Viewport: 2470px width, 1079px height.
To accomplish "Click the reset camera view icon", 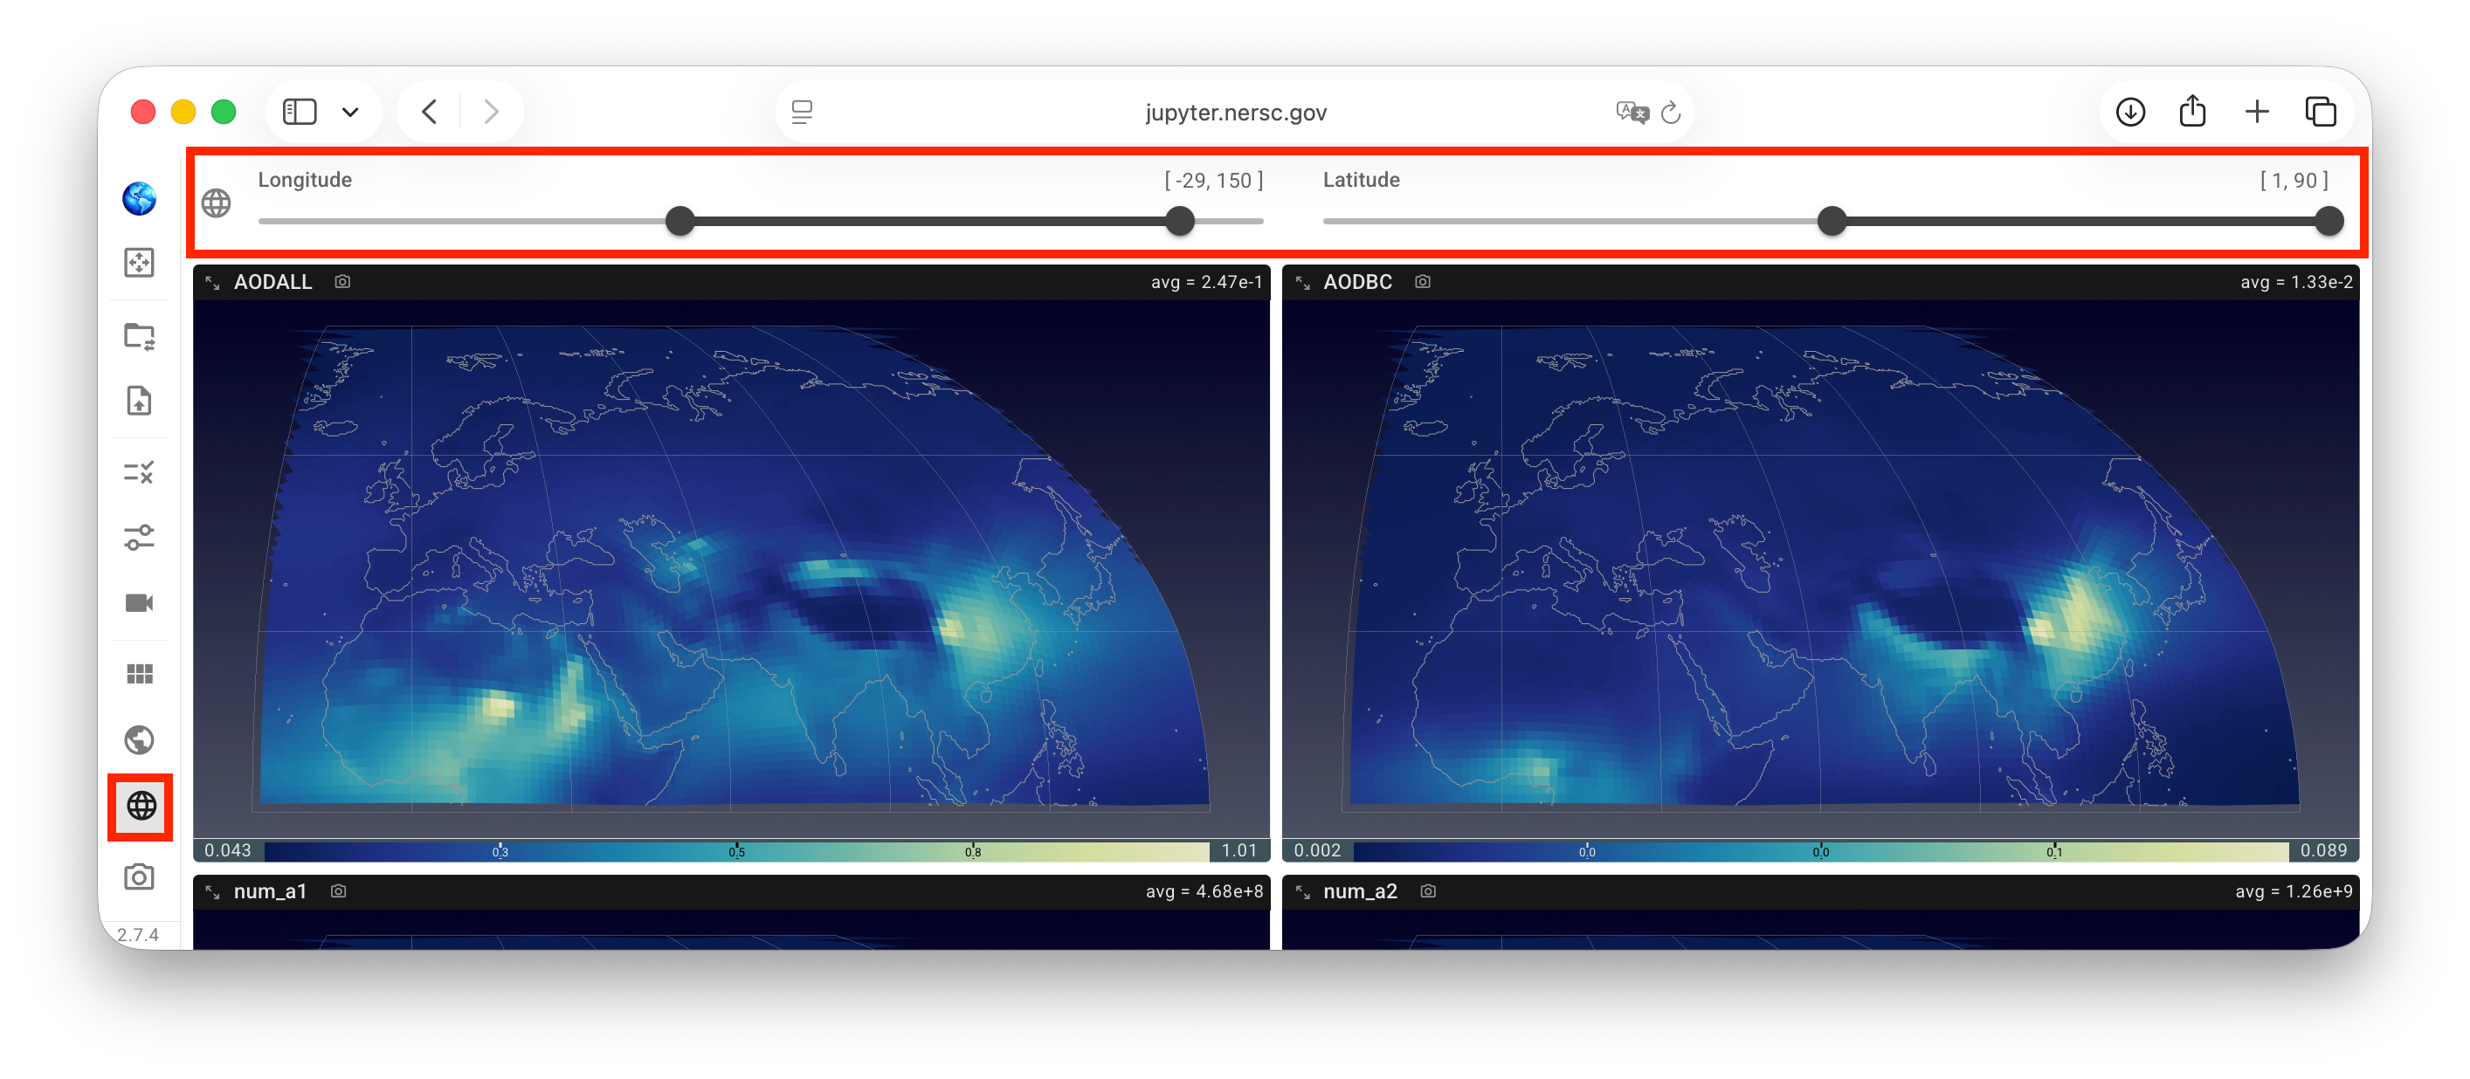I will 139,263.
